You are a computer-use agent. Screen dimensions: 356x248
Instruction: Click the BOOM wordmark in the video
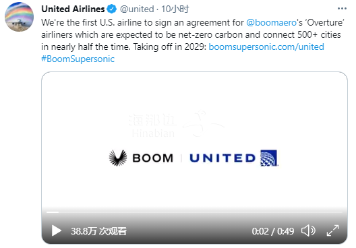[153, 158]
